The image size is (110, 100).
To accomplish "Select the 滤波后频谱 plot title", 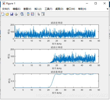I will (x=57, y=47).
